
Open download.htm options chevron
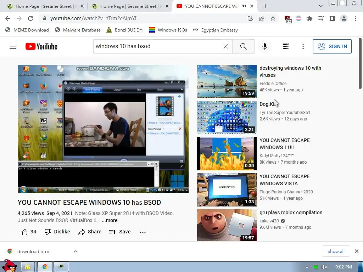76,251
